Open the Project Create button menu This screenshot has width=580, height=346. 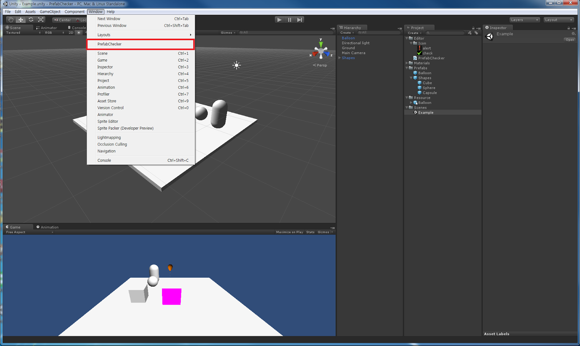point(414,33)
